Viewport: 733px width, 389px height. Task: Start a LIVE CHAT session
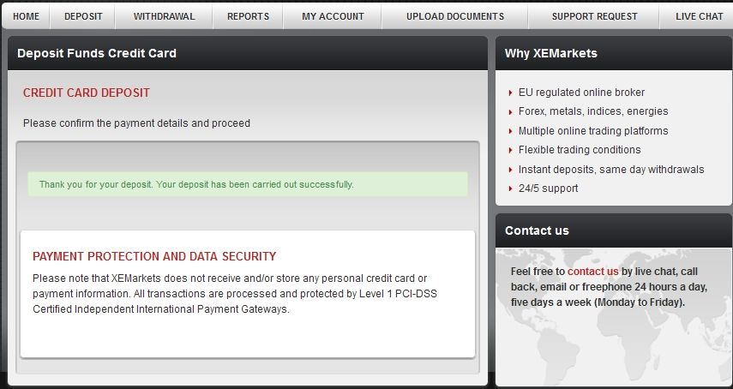click(699, 16)
